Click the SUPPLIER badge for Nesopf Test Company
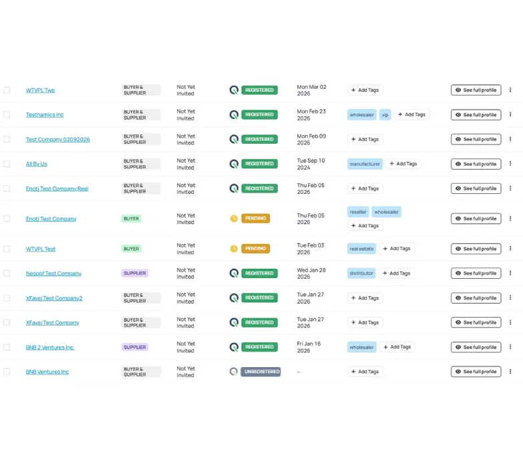Viewport: 523px width, 468px height. coord(135,273)
